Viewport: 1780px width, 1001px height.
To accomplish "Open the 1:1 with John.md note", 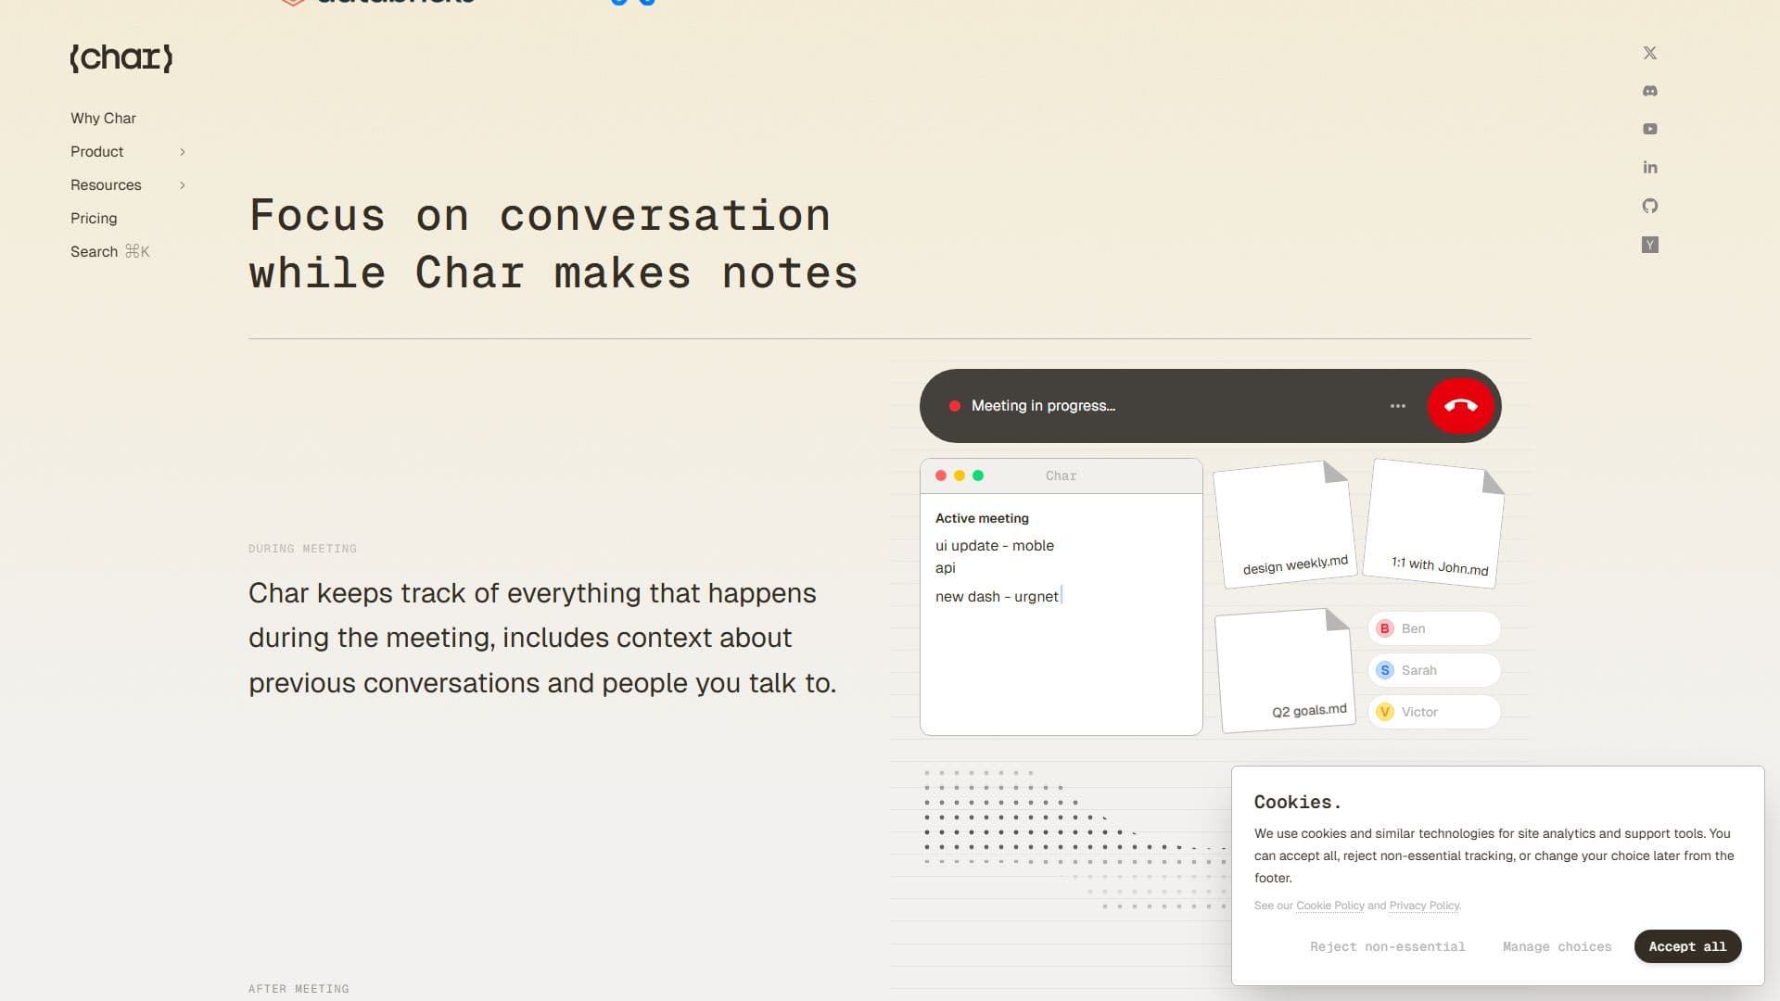I will tap(1434, 524).
